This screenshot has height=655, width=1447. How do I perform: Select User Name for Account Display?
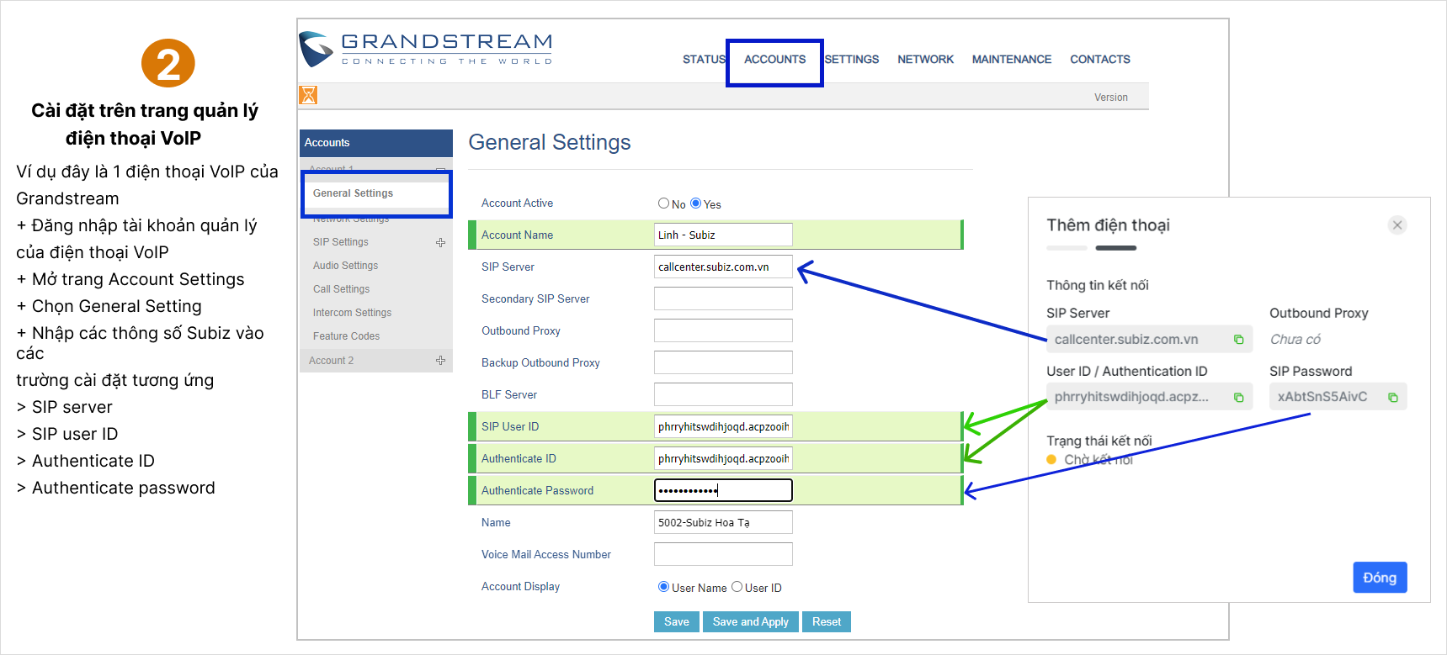click(x=663, y=587)
